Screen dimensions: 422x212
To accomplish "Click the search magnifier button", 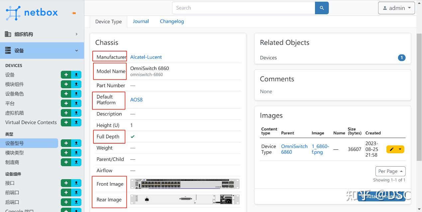I will [x=322, y=8].
